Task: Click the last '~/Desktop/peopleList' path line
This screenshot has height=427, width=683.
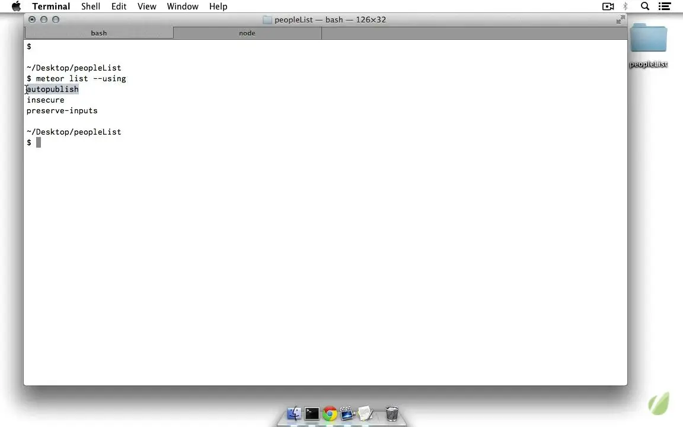Action: 74,132
